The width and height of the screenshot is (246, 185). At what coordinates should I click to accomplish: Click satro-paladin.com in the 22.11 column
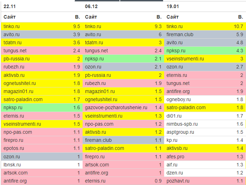tap(23, 99)
